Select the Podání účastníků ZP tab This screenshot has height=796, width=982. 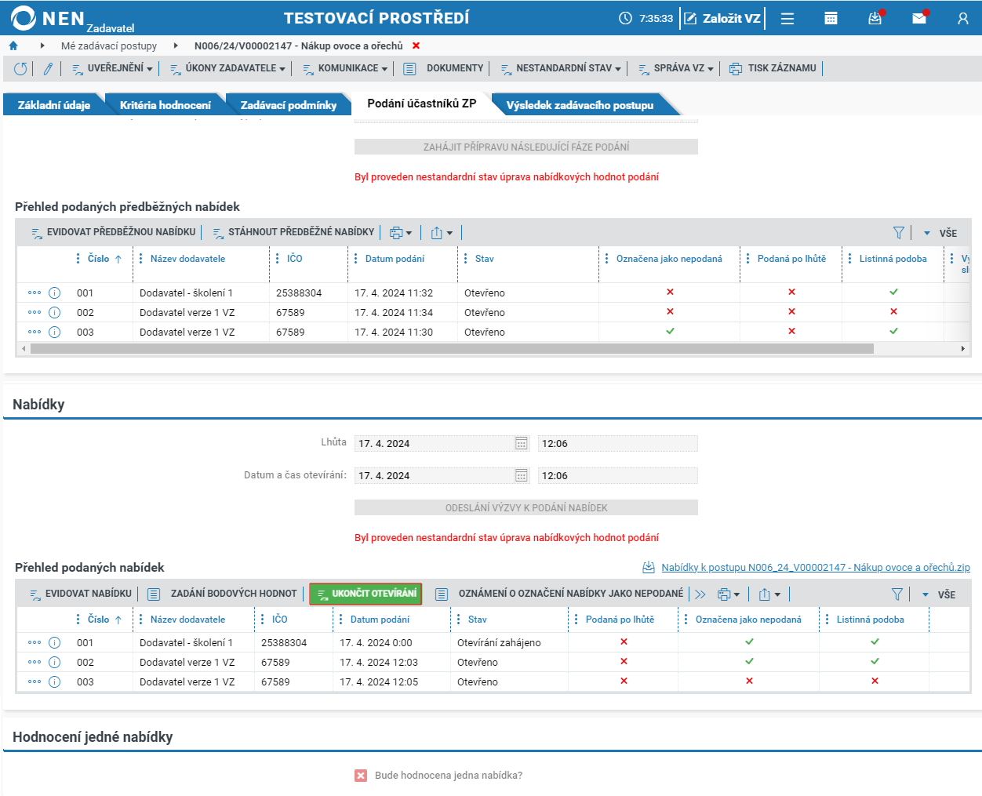click(422, 104)
